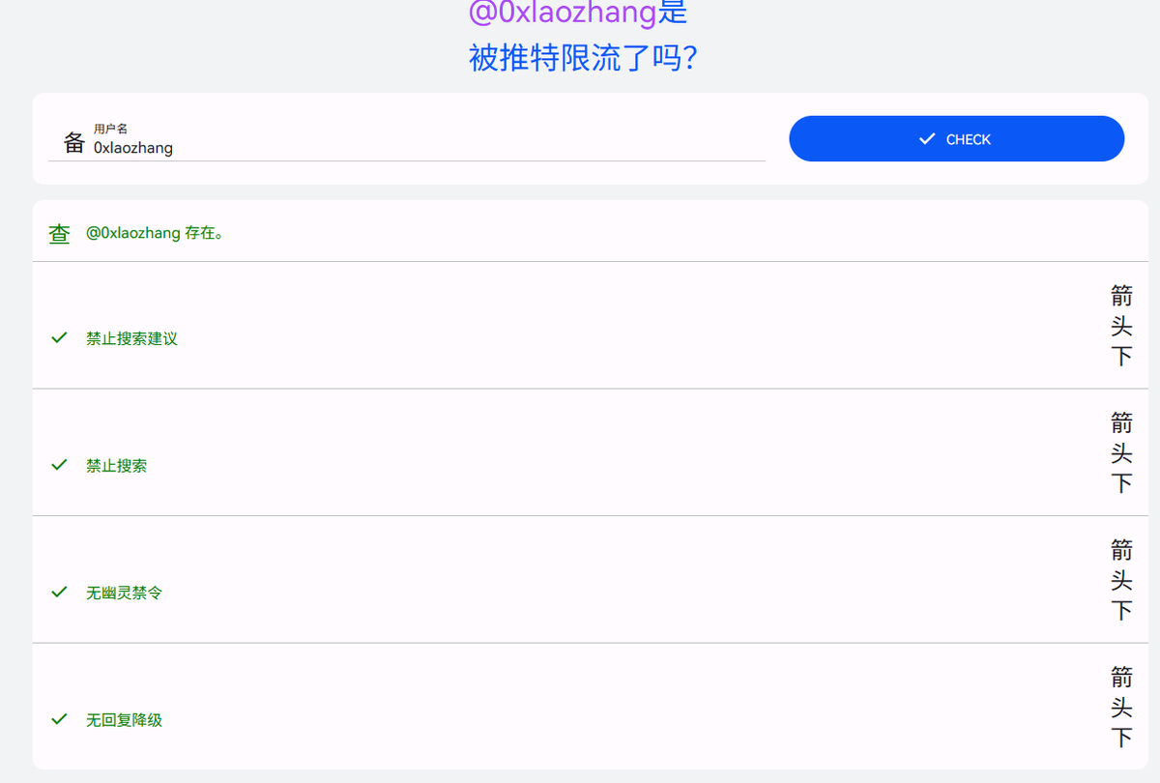Click the text "@0xlaozhang 存在。"
This screenshot has height=783, width=1160.
pos(155,233)
